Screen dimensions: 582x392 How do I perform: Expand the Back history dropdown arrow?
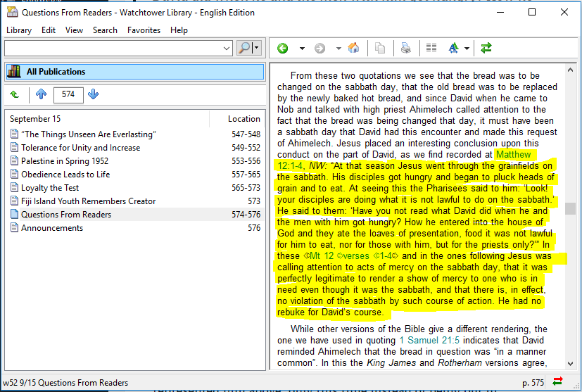point(302,49)
